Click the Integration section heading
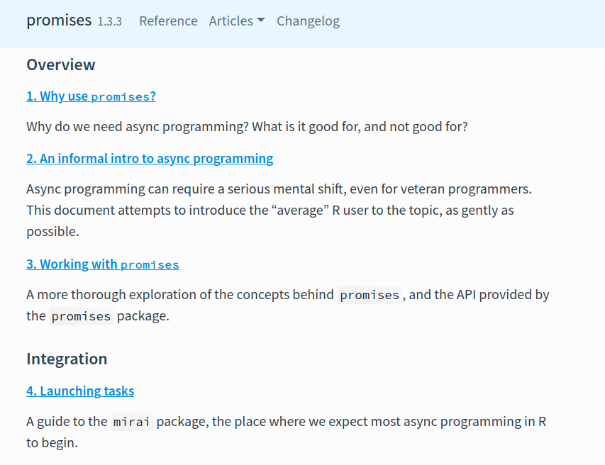This screenshot has height=465, width=605. [x=67, y=359]
